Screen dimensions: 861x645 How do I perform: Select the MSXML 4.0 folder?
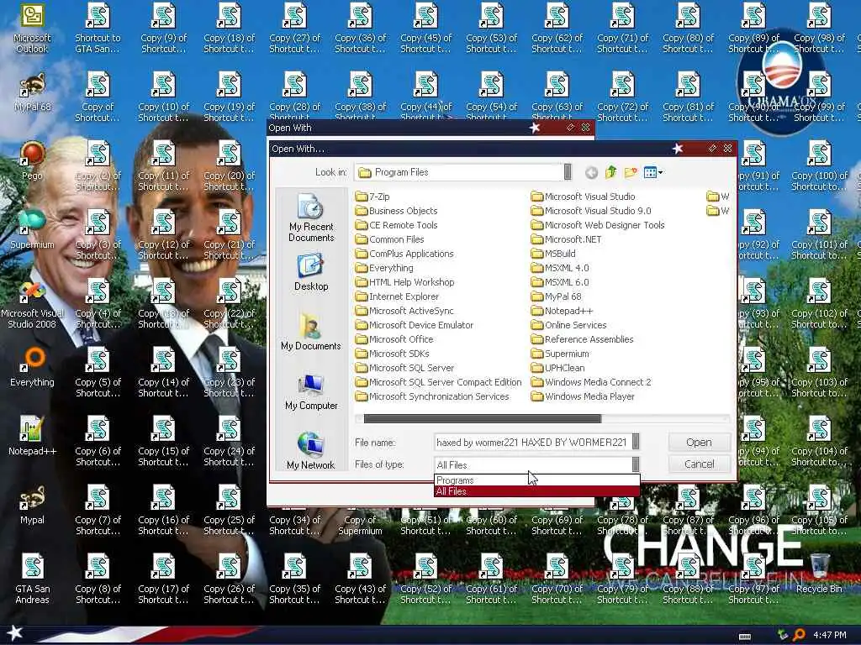click(560, 268)
